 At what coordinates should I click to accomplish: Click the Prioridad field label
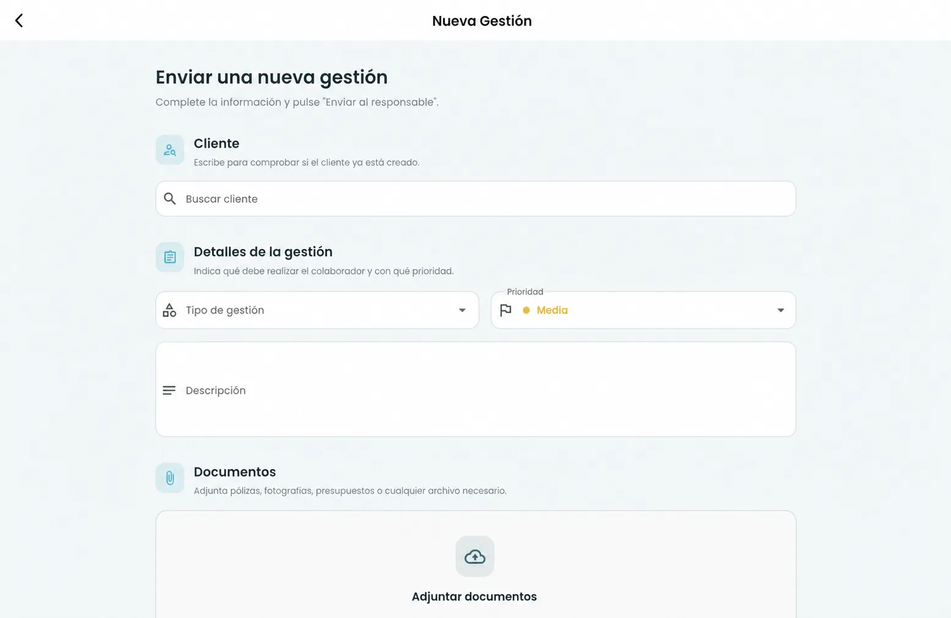tap(525, 292)
